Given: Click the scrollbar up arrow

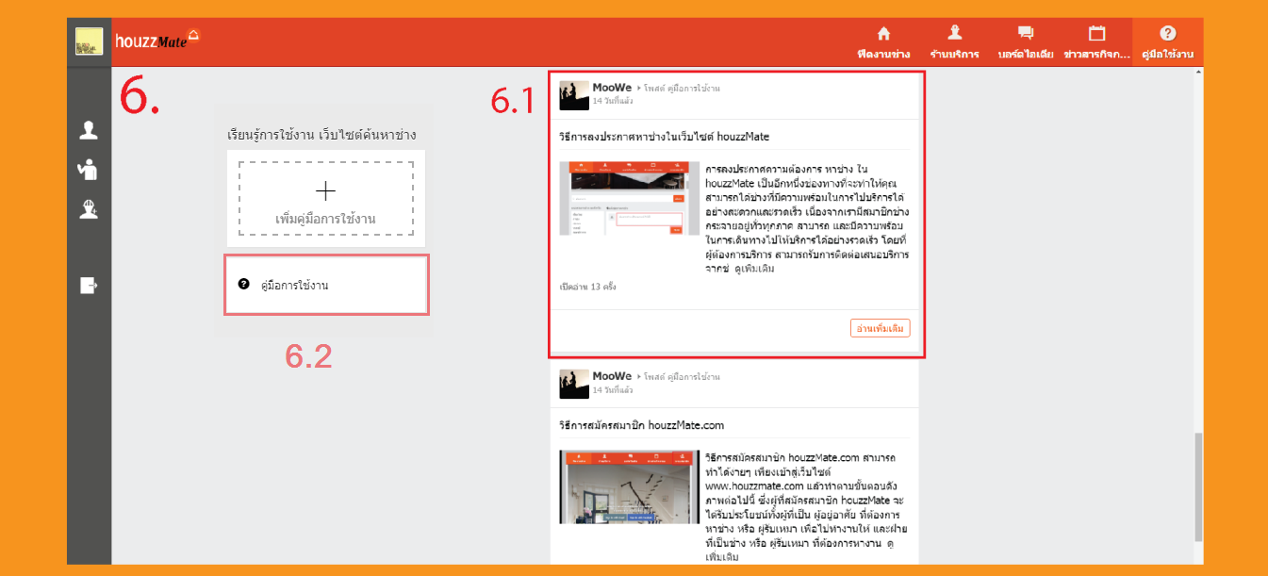Looking at the screenshot, I should pyautogui.click(x=1198, y=72).
